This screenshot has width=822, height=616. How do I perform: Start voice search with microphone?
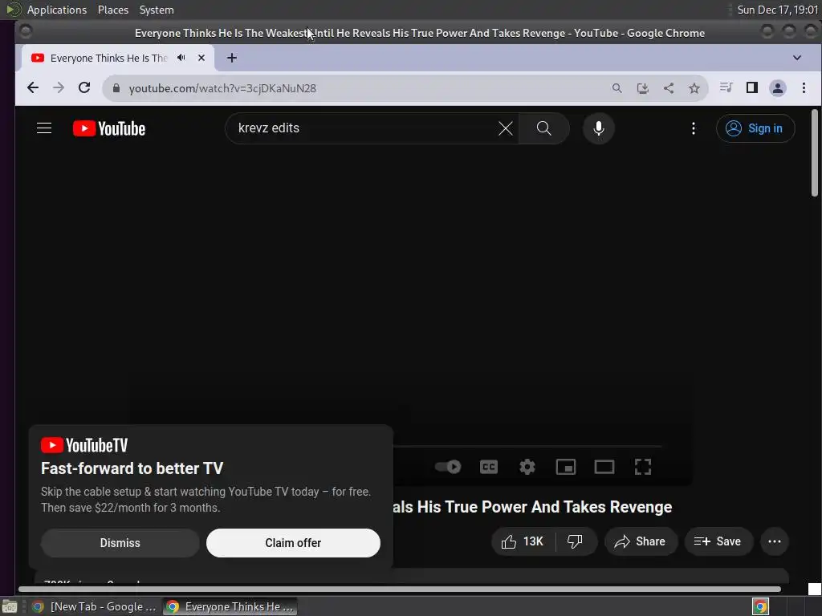click(x=598, y=128)
